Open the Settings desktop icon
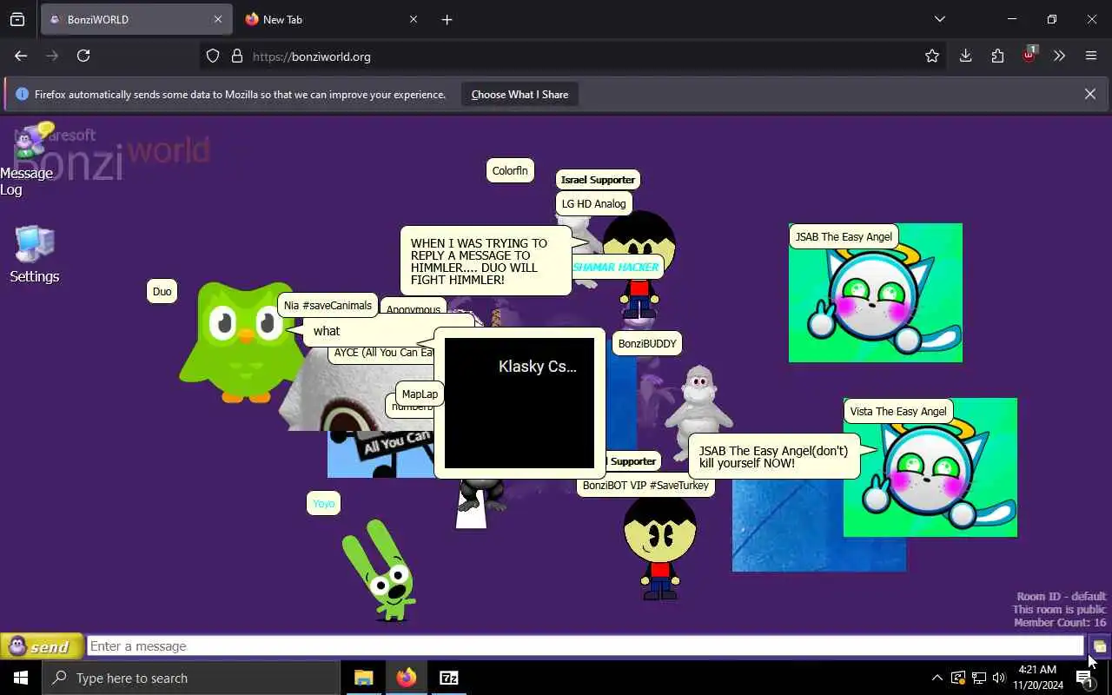 (x=35, y=255)
